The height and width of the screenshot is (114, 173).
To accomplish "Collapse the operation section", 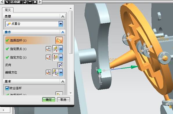I will tap(63, 32).
